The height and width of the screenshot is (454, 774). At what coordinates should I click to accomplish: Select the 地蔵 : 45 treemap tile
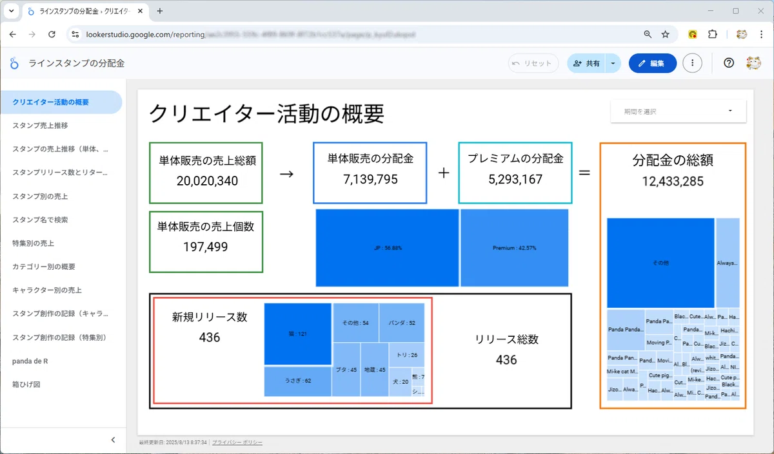click(x=373, y=370)
